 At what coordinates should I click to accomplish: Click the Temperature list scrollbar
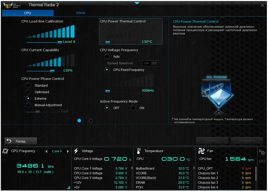point(194,168)
